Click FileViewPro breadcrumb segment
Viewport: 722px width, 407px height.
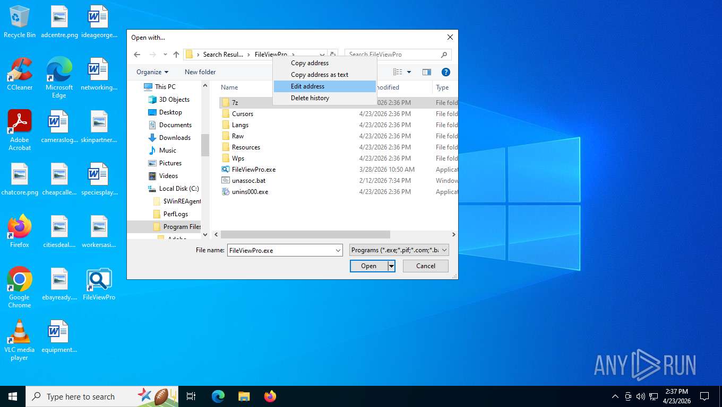[x=271, y=55]
